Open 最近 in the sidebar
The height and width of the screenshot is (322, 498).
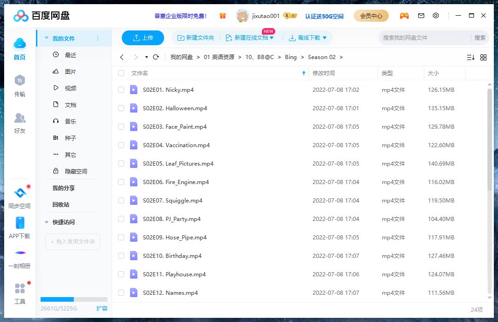point(70,55)
